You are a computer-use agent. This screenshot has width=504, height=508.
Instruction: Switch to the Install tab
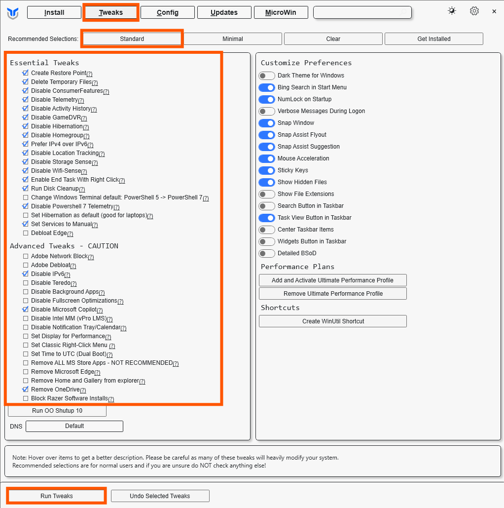coord(54,12)
